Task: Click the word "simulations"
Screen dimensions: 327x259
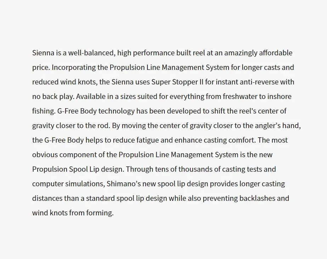Action: coord(84,184)
